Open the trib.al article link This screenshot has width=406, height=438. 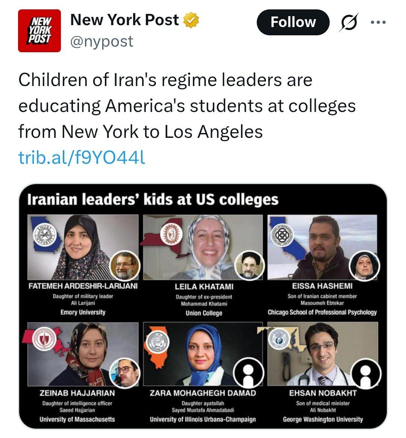click(x=82, y=158)
